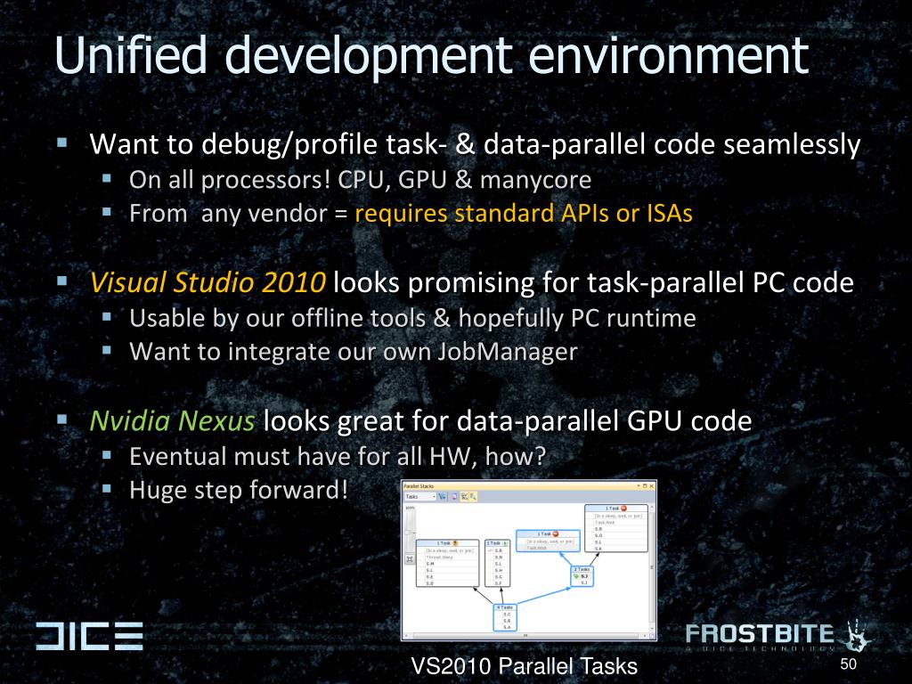Click 'Want to integrate our own JobManager' line
Screen dimensions: 912x684
coord(354,352)
